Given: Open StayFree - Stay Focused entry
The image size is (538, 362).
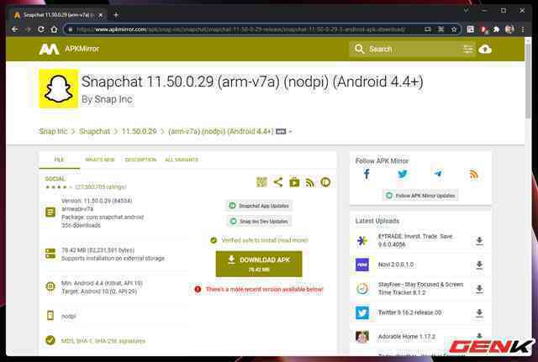Looking at the screenshot, I should pyautogui.click(x=420, y=288).
